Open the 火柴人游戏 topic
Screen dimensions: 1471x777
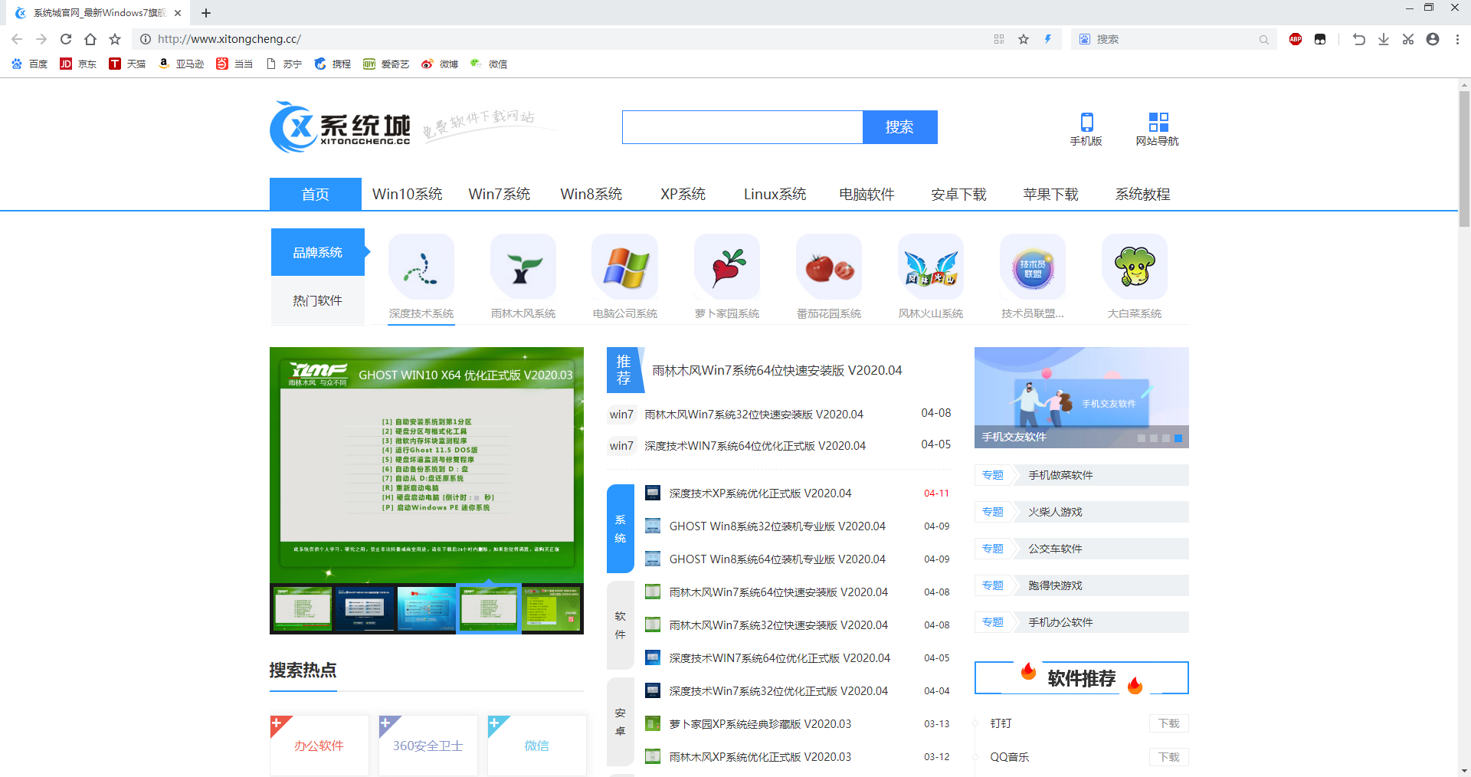[1082, 512]
